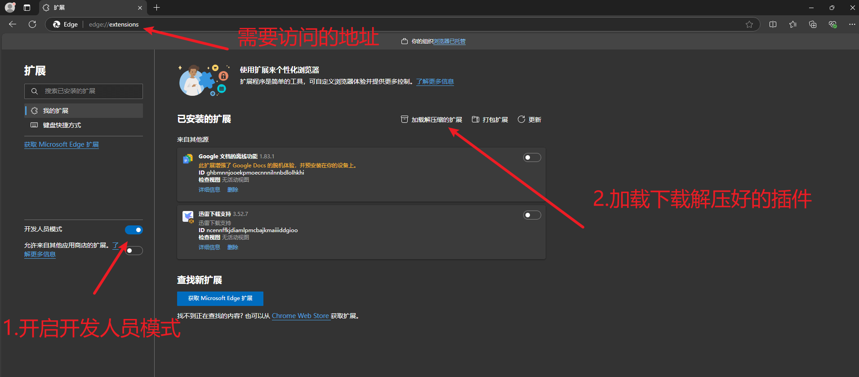Click the extension version 3.52.7 text
Viewport: 859px width, 377px height.
coord(240,214)
